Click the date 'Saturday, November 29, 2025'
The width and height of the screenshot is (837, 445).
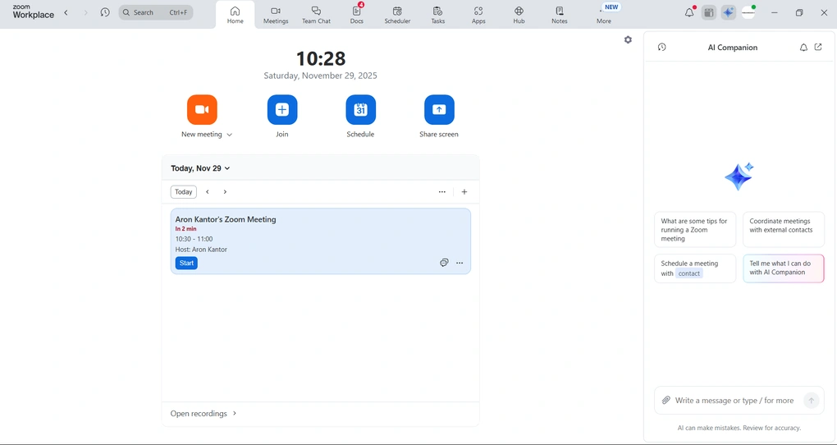tap(320, 76)
